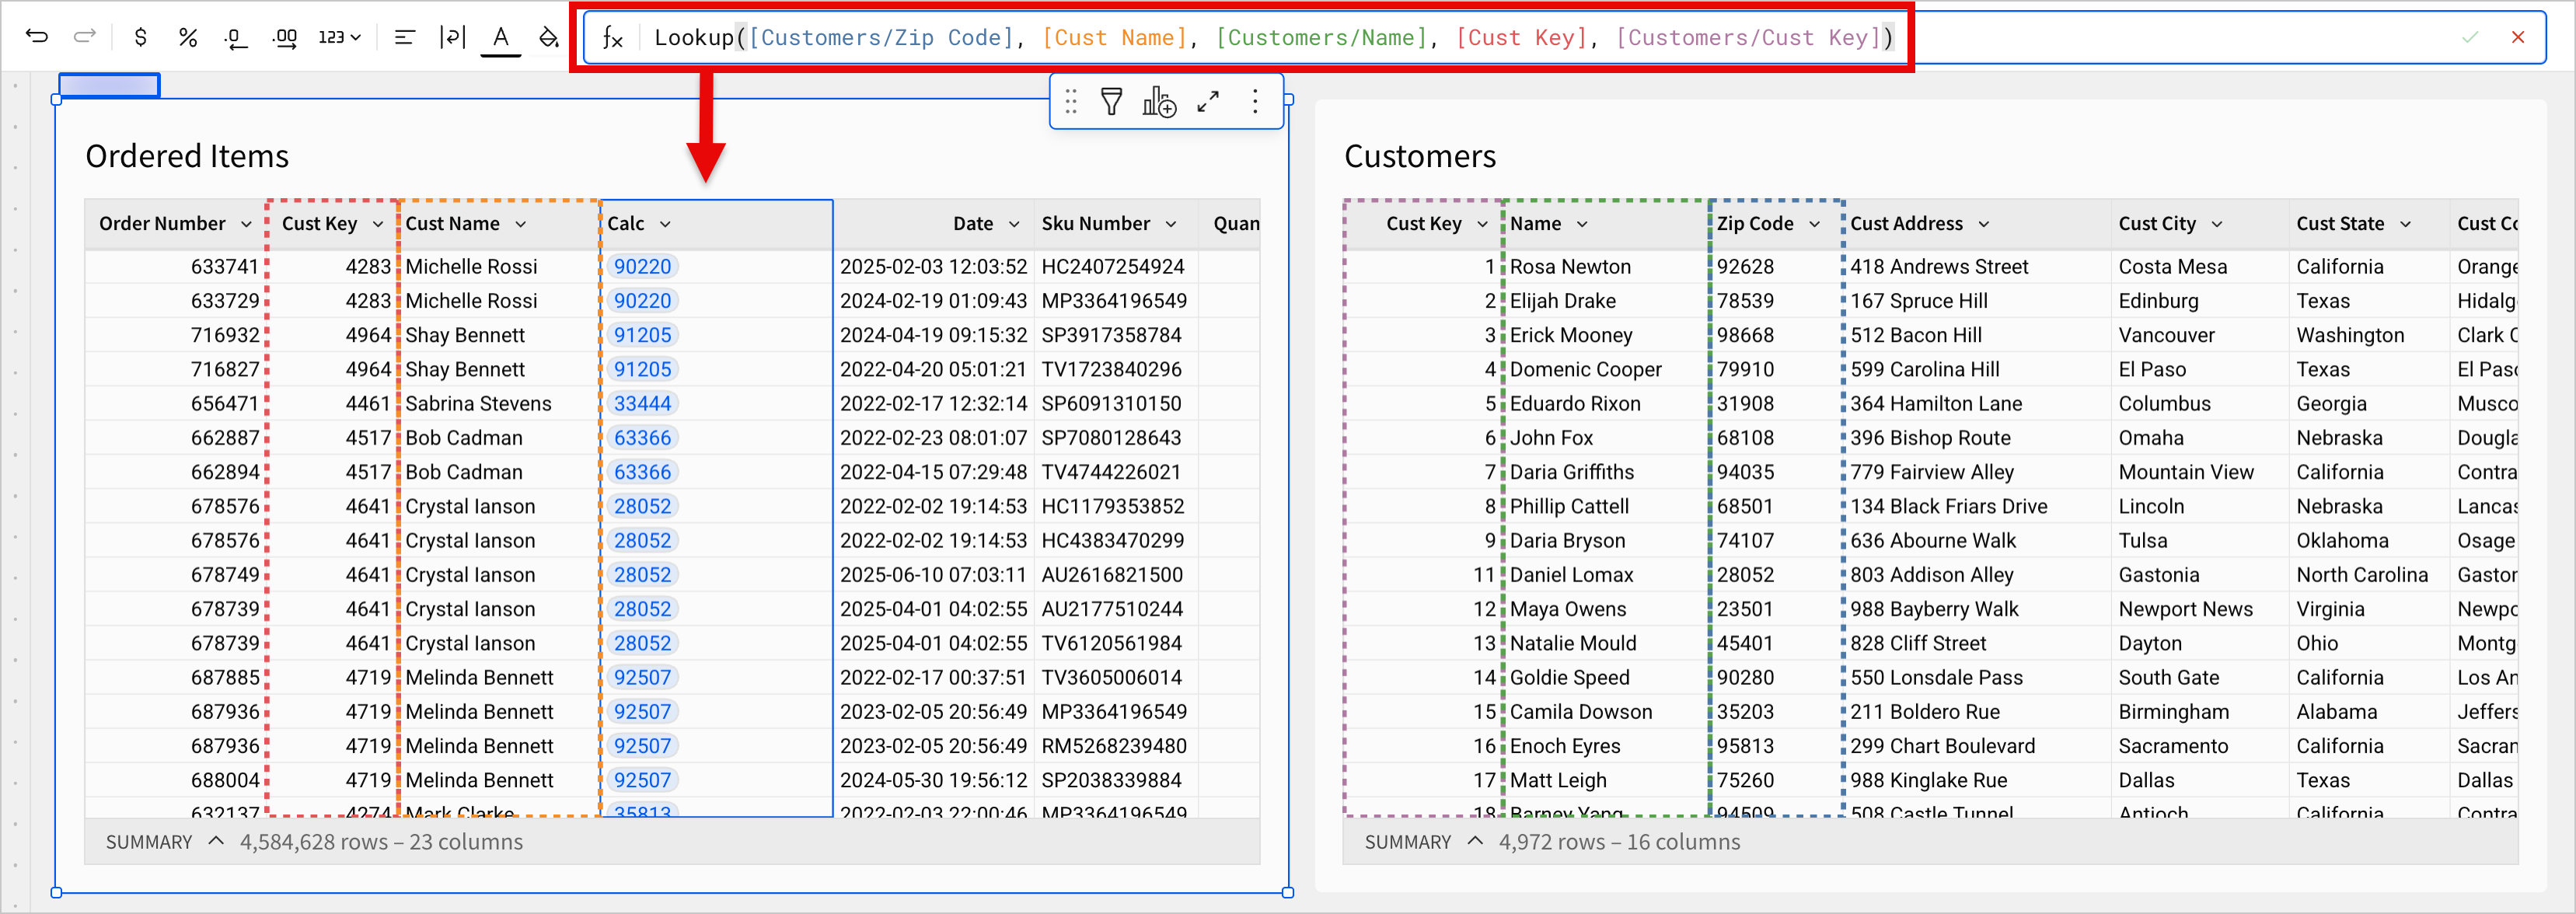Open the 123 number format dropdown
The height and width of the screenshot is (914, 2576).
pos(339,37)
